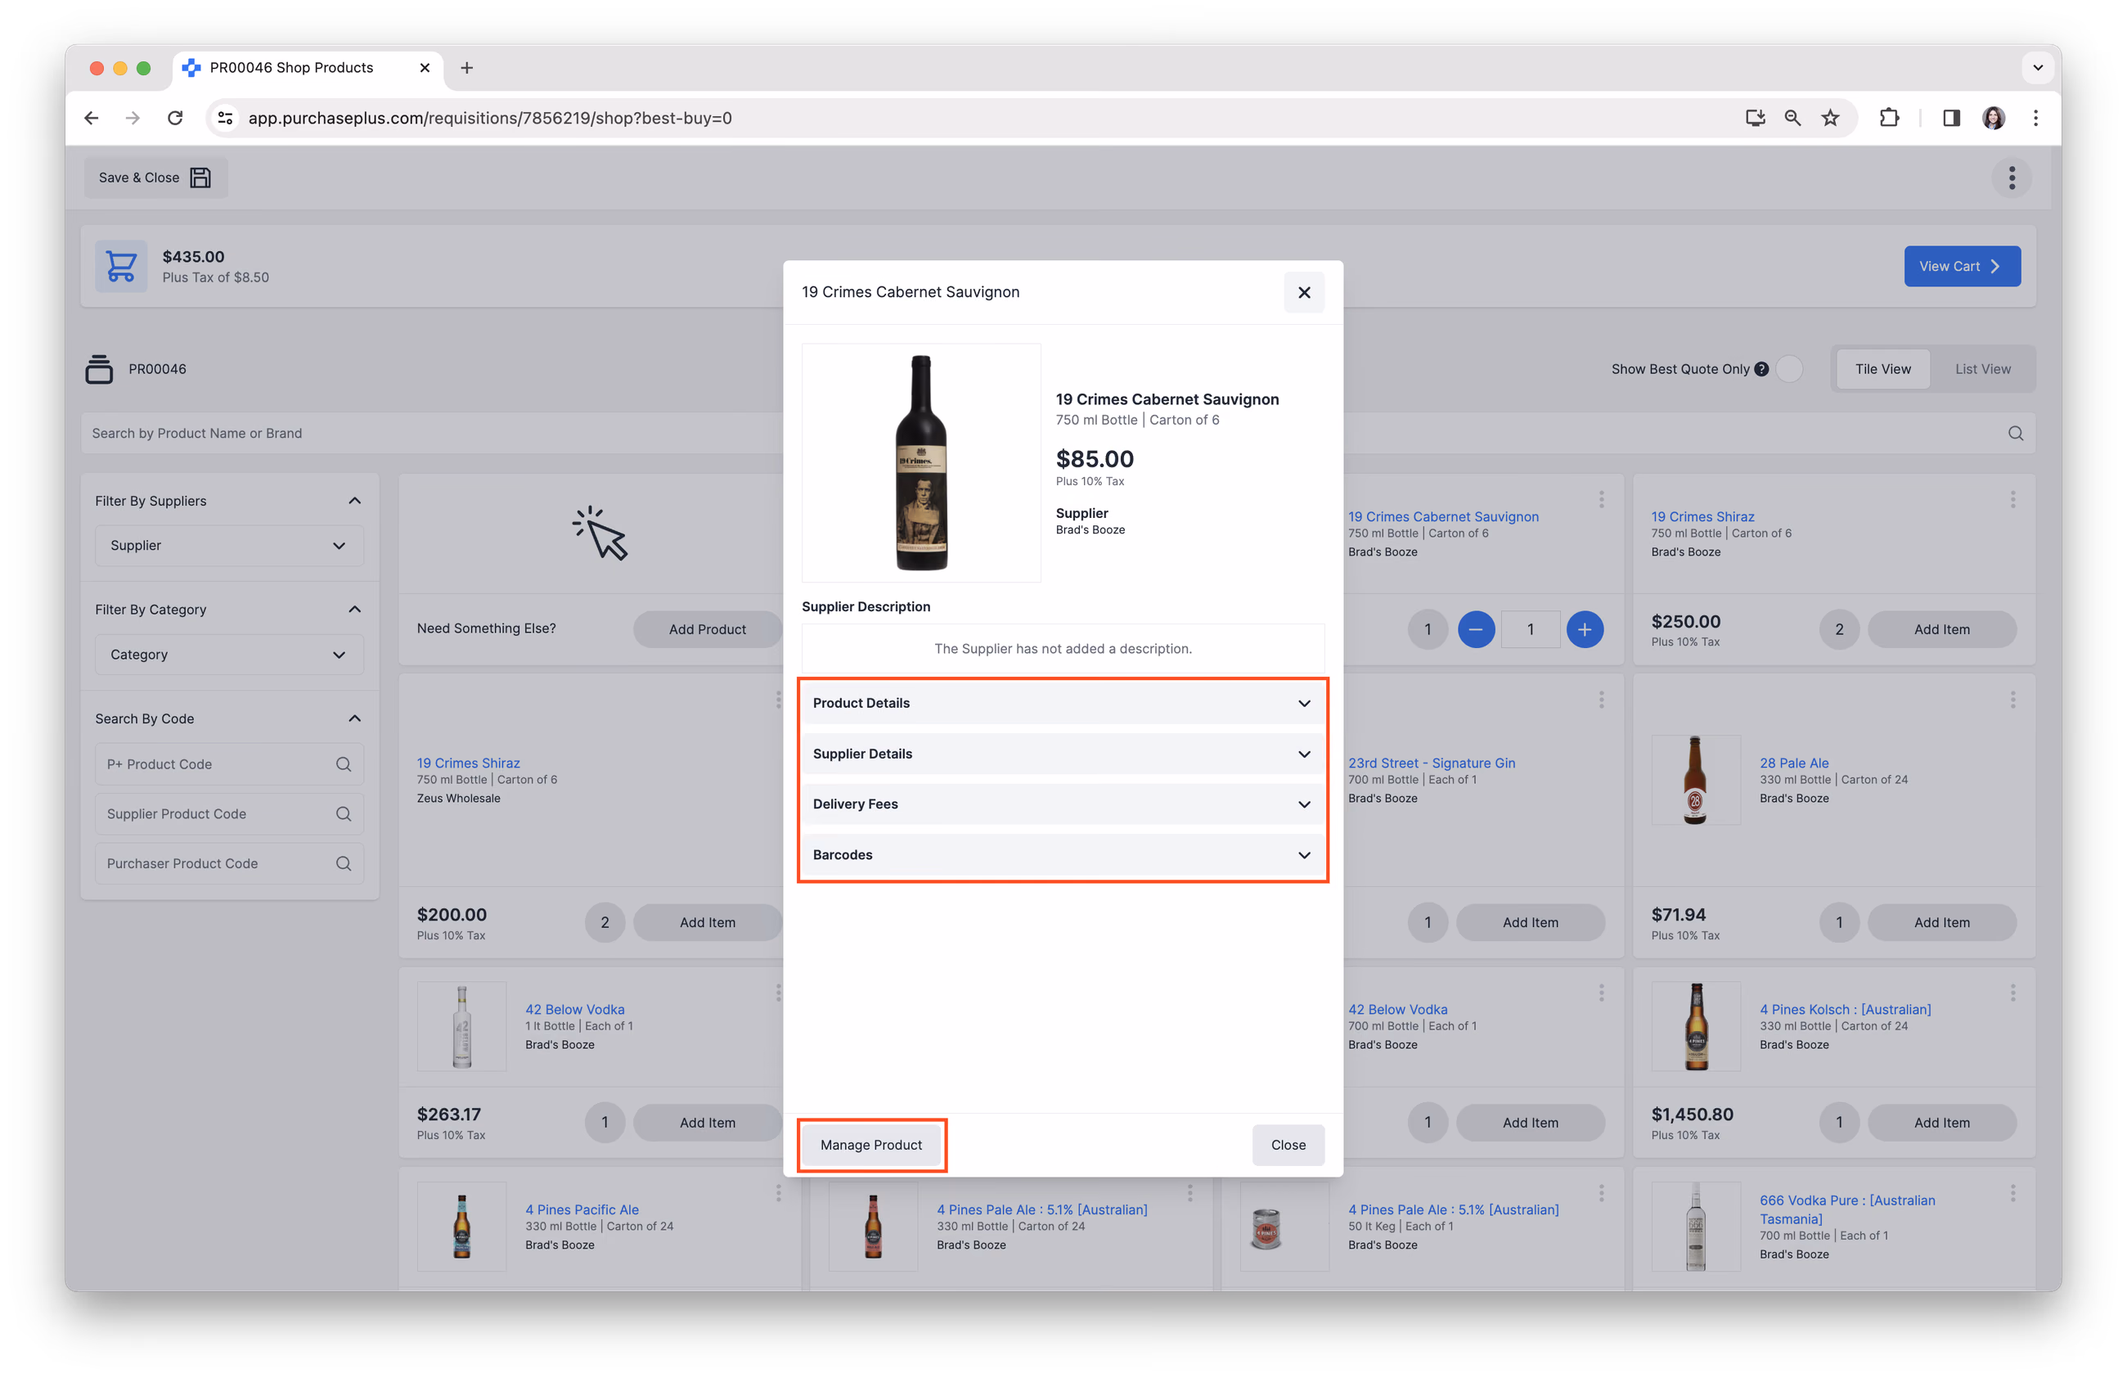The image size is (2127, 1378).
Task: Add Item for 4 Pines Kolsch at $1,450.80
Action: [x=1941, y=1123]
